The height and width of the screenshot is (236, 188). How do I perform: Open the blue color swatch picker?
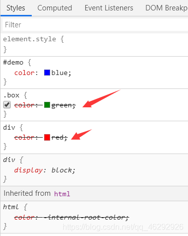pos(47,73)
